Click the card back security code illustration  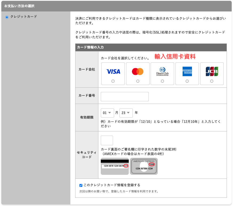click(x=115, y=166)
